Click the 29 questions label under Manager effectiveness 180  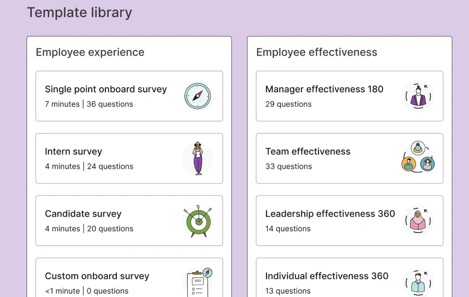(x=288, y=104)
